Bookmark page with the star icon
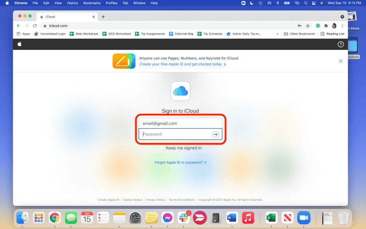This screenshot has width=366, height=229. tap(308, 26)
